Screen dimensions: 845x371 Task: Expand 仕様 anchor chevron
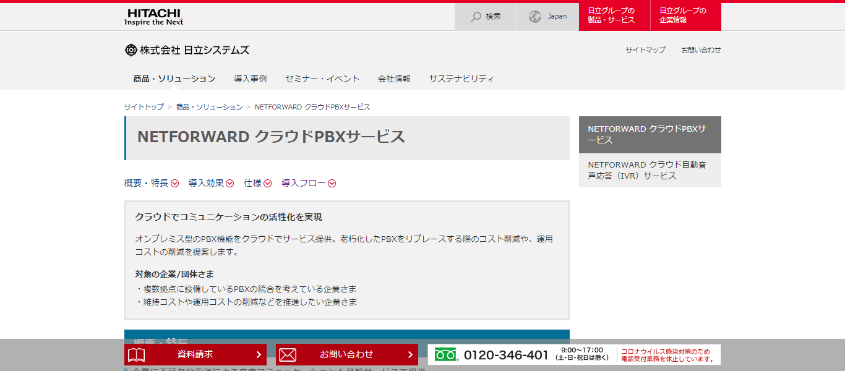coord(268,183)
